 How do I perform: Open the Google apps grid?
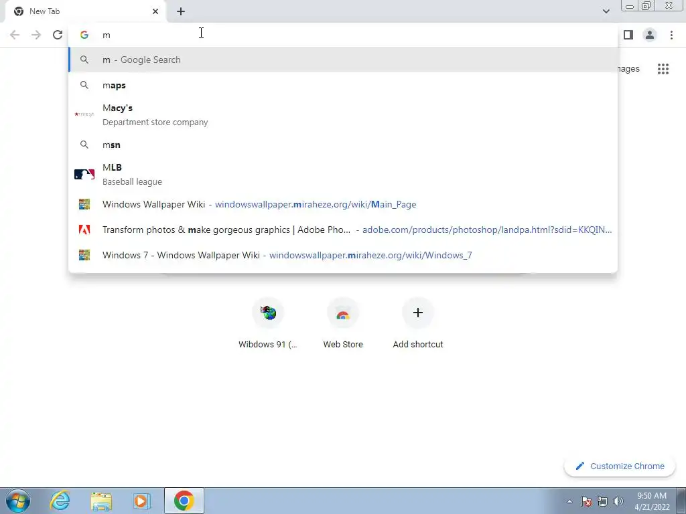663,69
